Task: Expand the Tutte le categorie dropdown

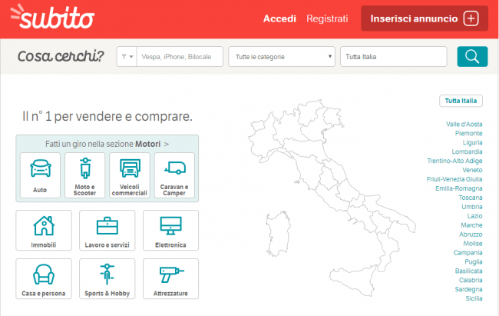Action: pos(282,56)
